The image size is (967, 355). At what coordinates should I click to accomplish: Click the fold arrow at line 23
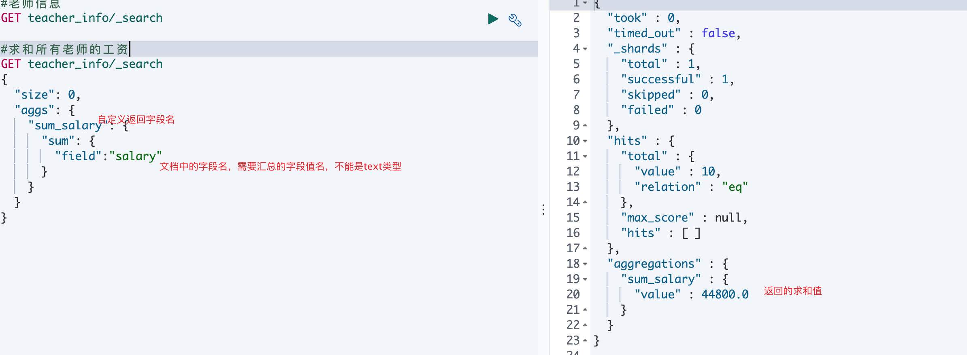coord(585,341)
